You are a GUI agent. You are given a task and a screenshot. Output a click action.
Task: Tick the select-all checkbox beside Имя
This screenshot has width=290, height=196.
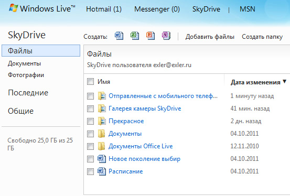[90, 82]
